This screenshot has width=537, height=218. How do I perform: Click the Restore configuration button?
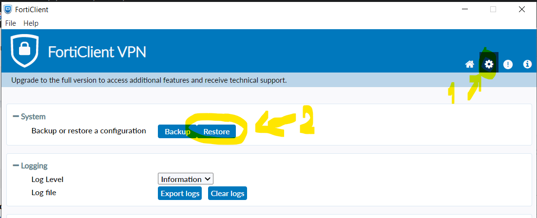(216, 131)
